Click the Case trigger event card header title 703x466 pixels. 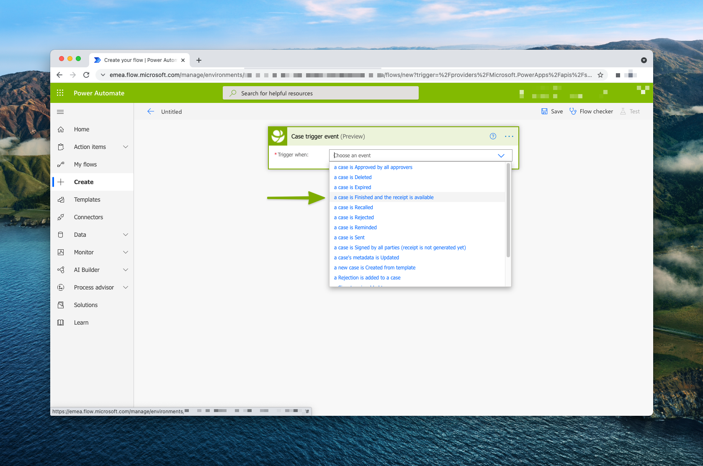click(x=328, y=136)
